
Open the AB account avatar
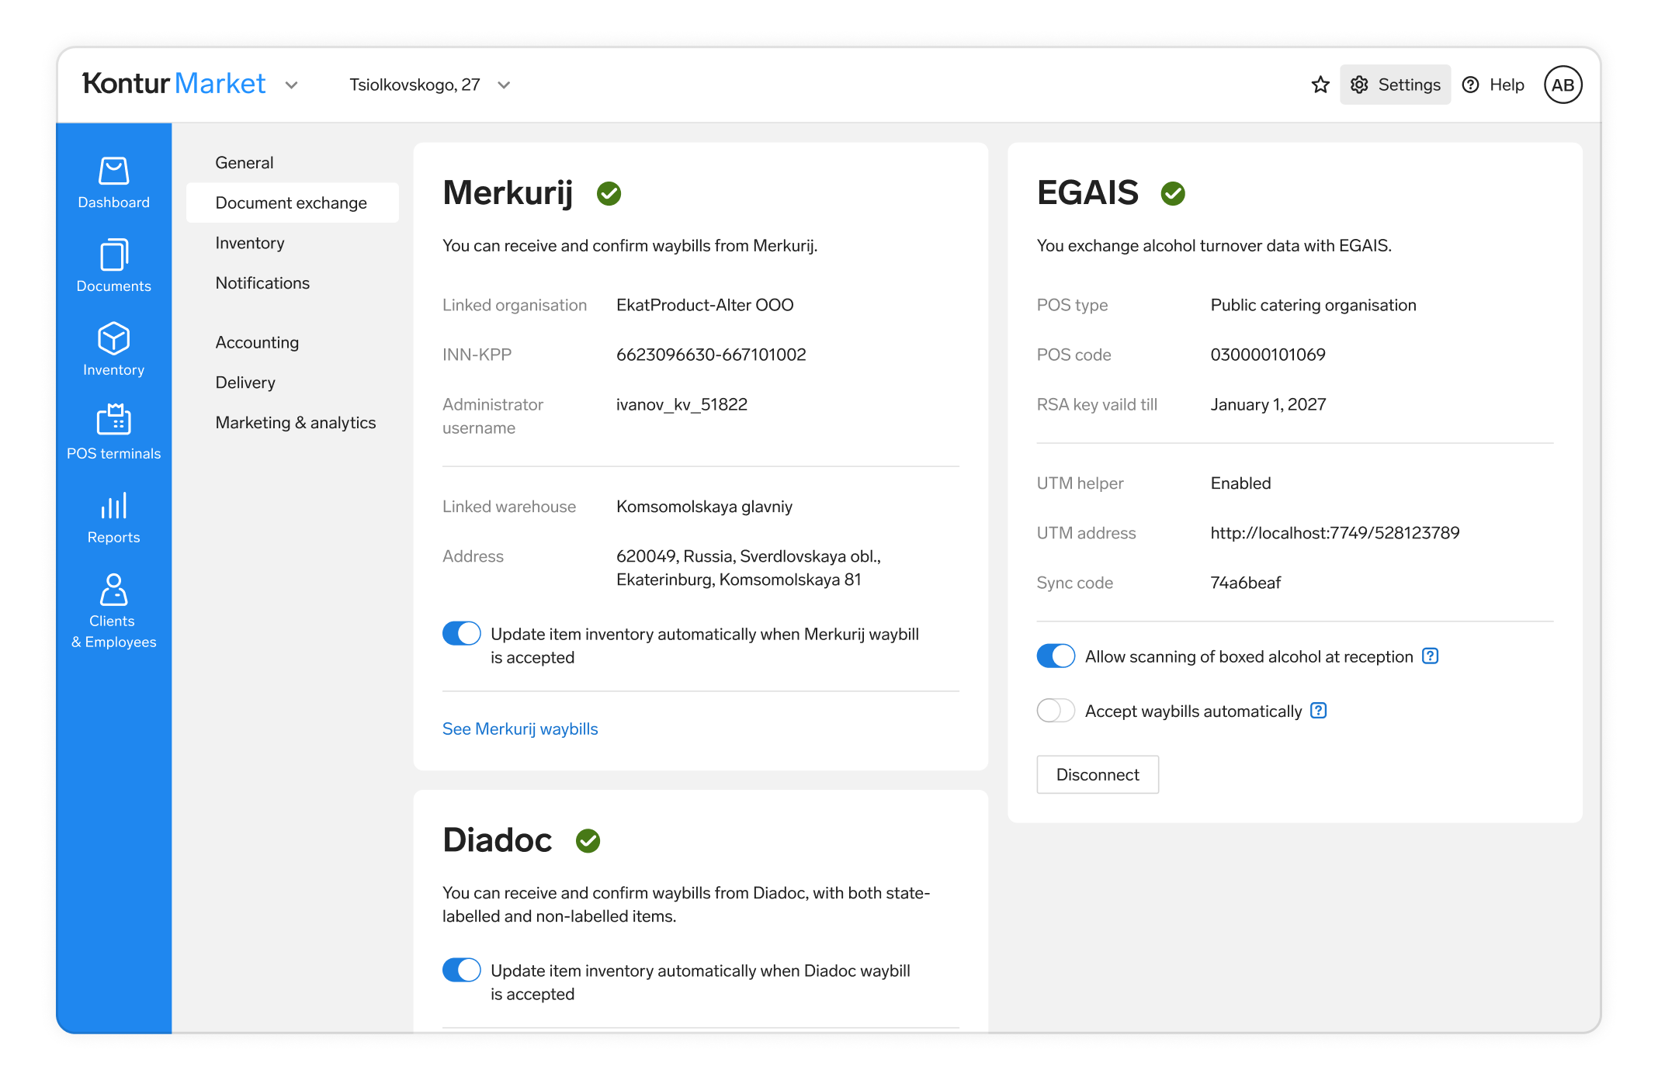coord(1563,85)
